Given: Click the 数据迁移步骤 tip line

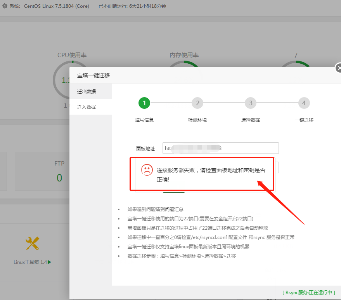Looking at the screenshot, I should pos(182,256).
